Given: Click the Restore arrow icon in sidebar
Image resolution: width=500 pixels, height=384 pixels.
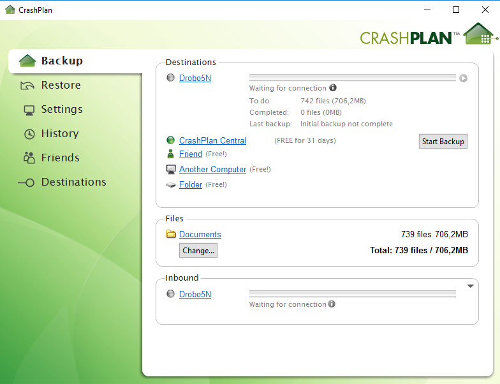Looking at the screenshot, I should [x=27, y=85].
